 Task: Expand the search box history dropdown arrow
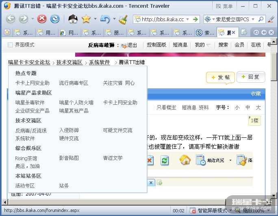point(253,19)
